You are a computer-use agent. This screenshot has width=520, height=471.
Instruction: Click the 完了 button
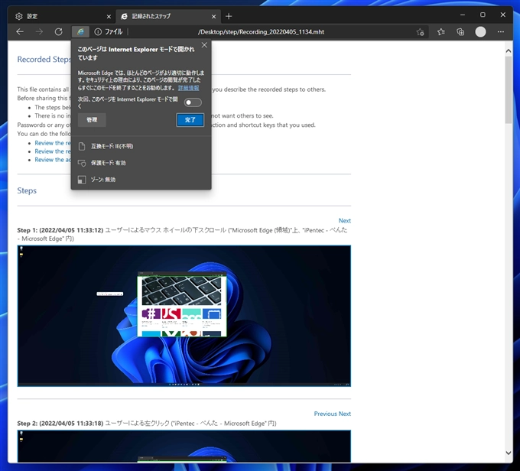click(190, 120)
